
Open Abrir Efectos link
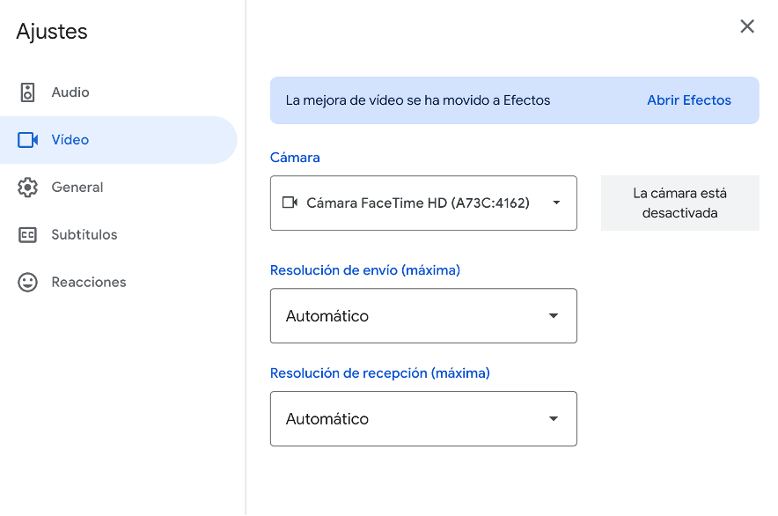coord(689,100)
